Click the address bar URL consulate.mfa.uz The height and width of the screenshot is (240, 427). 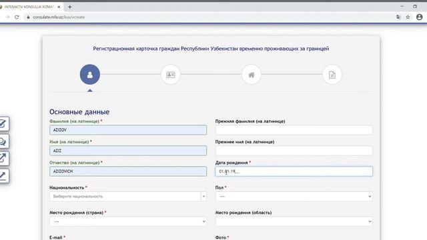click(x=59, y=17)
